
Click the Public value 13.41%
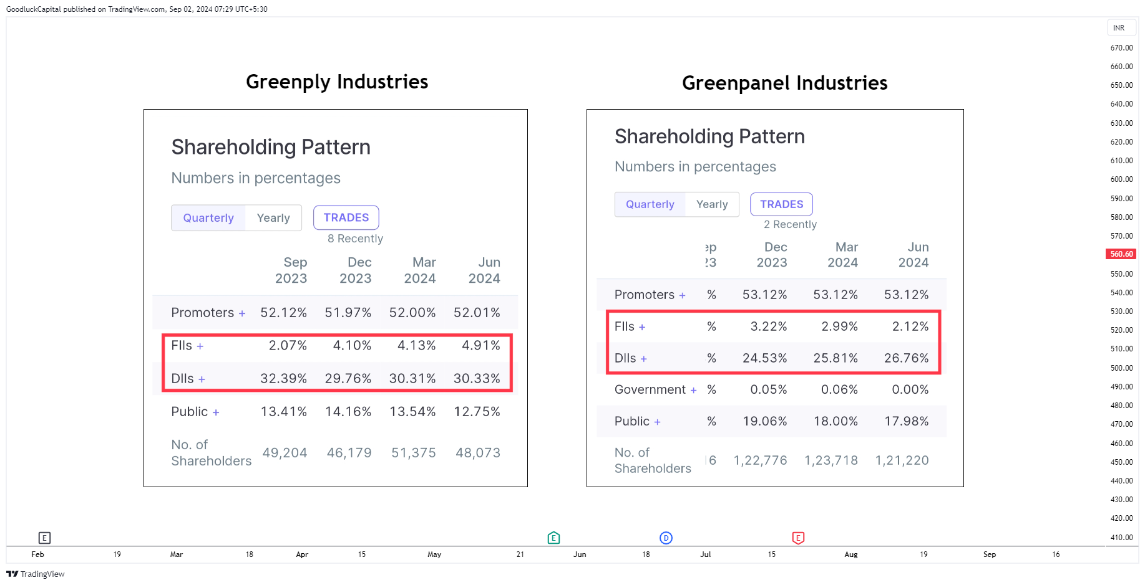284,412
